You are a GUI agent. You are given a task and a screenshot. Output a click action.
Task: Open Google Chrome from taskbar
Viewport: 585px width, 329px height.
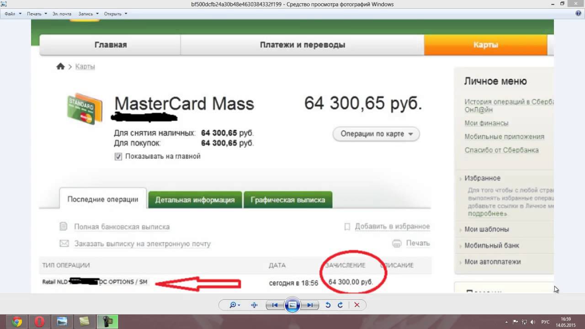(17, 322)
